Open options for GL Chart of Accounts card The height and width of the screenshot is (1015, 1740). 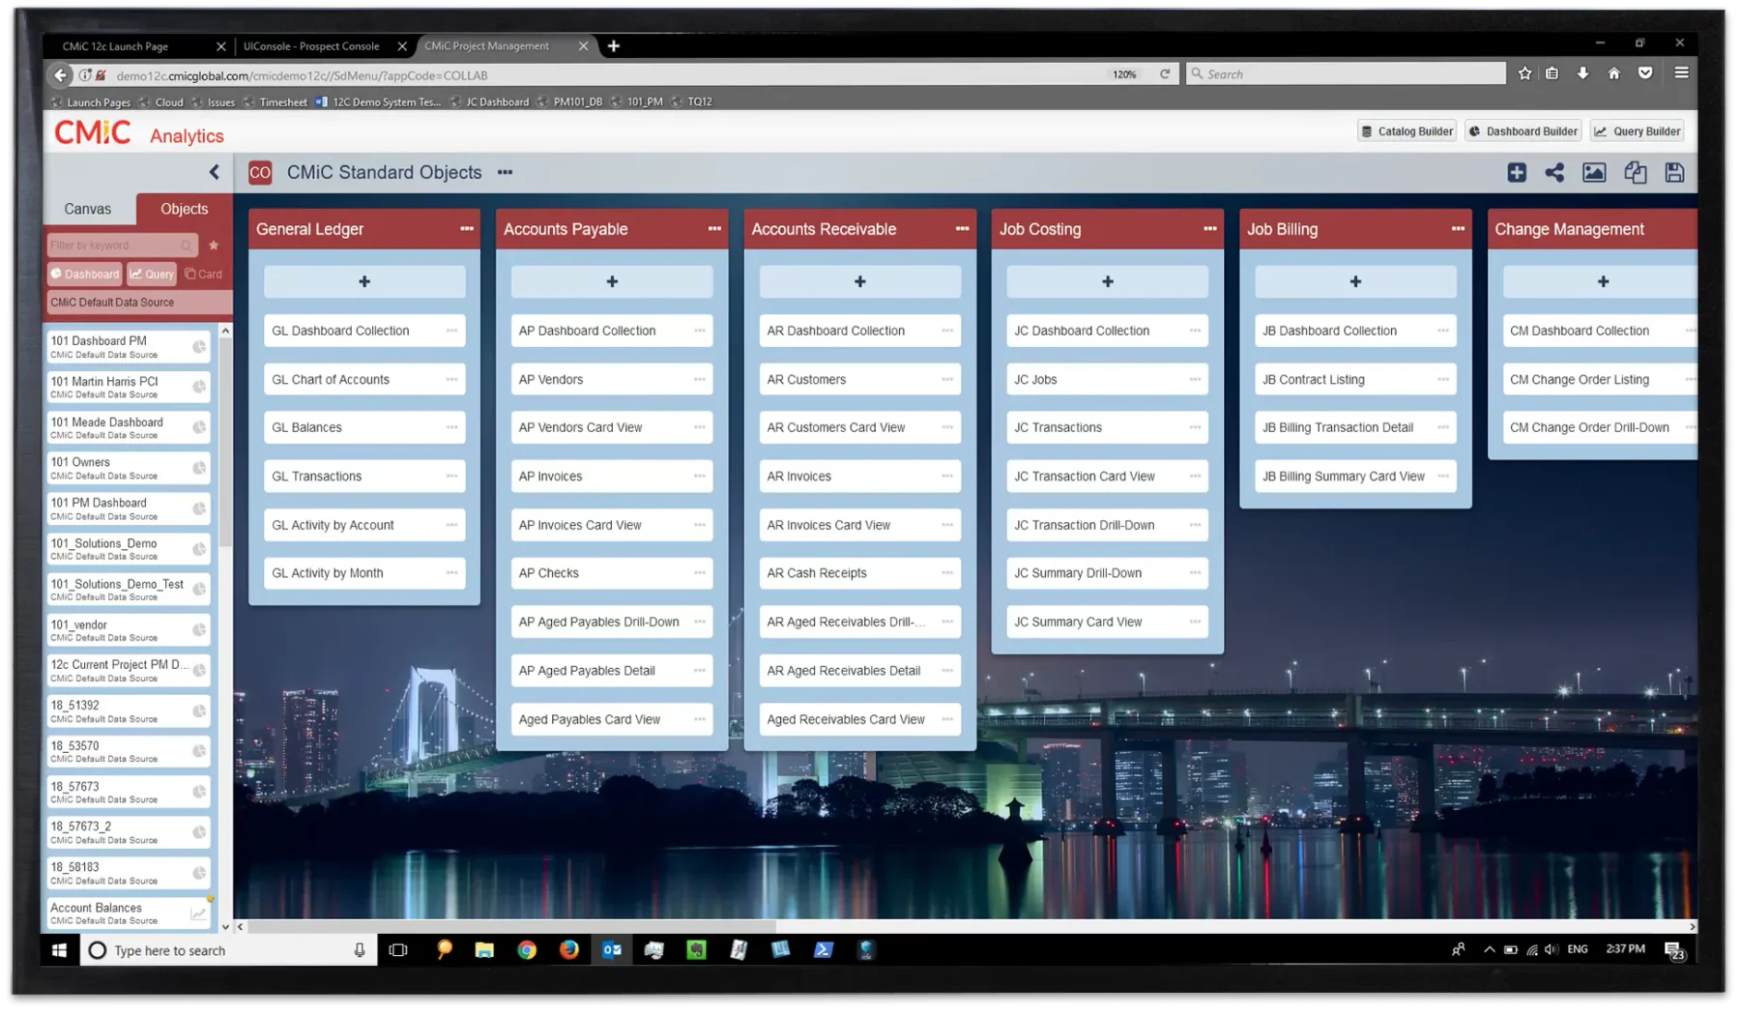click(451, 380)
